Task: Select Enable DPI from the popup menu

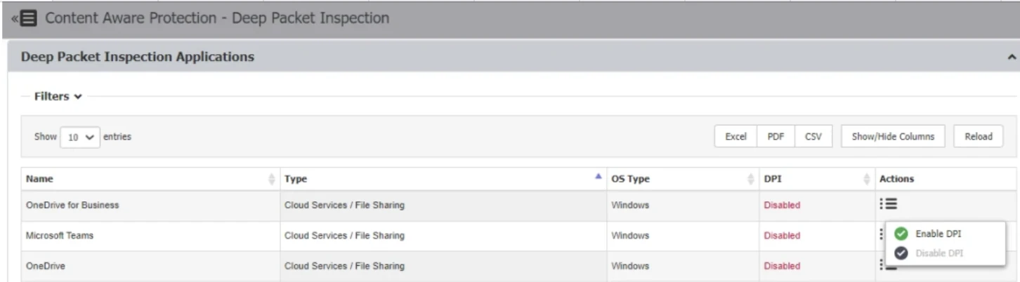Action: [938, 234]
